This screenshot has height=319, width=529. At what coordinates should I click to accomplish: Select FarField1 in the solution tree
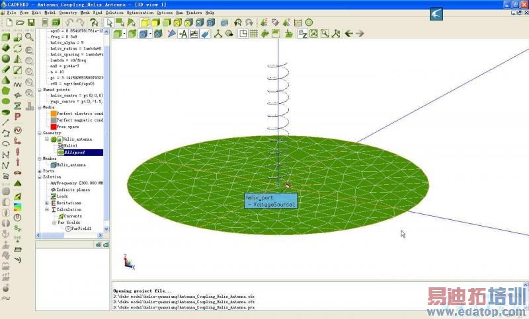click(x=81, y=229)
